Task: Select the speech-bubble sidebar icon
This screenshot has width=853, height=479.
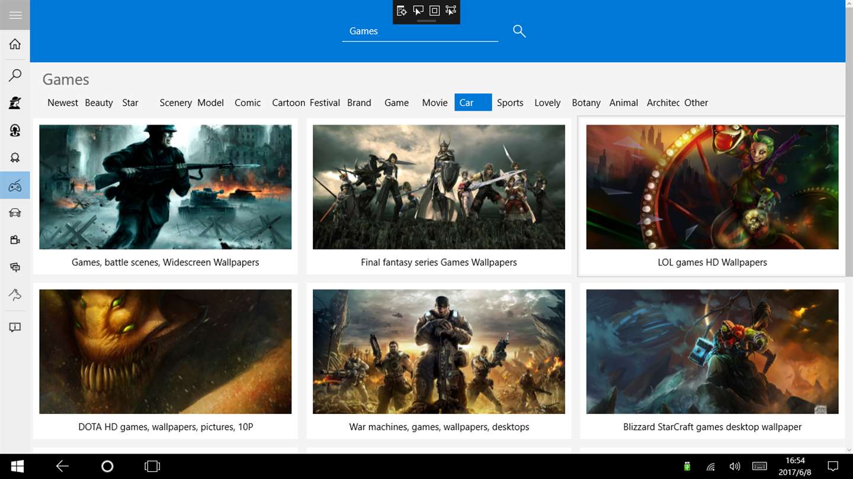Action: [15, 267]
